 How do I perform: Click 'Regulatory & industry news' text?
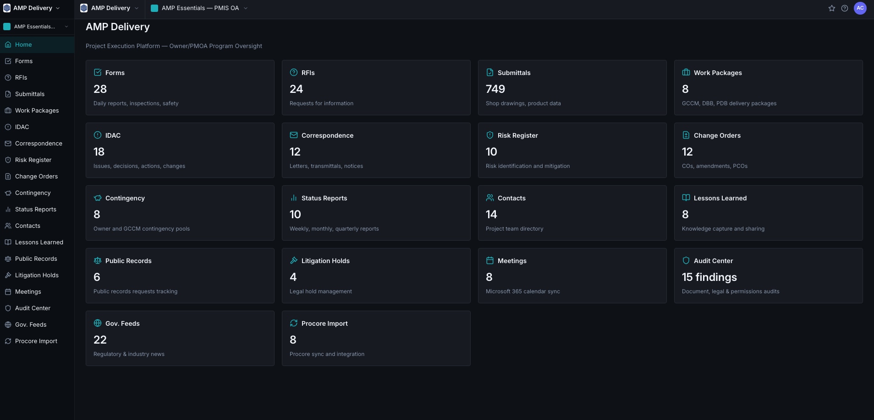[x=129, y=354]
